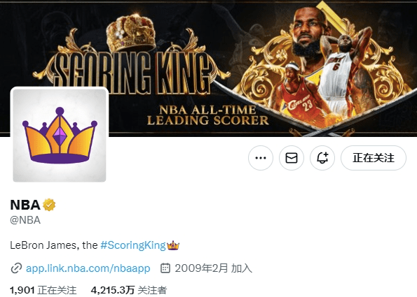Click the NBA display name
The image size is (417, 297).
25,205
